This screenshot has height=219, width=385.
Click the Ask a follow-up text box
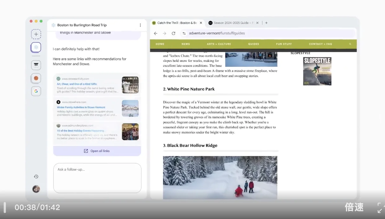click(x=97, y=178)
